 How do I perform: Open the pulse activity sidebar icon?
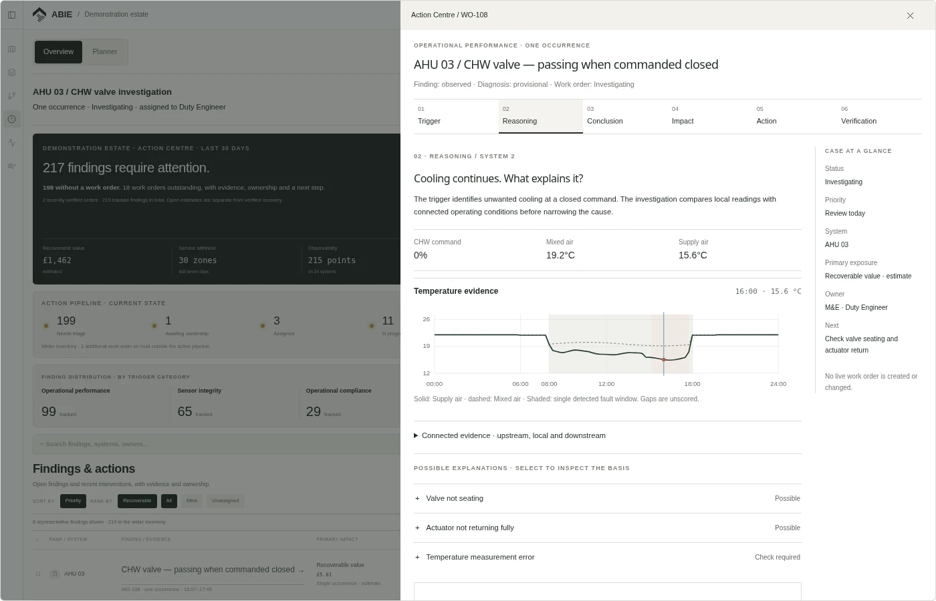(x=11, y=142)
